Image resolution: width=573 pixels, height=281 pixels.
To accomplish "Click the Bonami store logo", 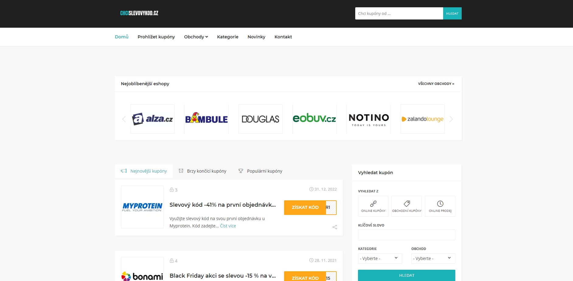I will pos(142,269).
